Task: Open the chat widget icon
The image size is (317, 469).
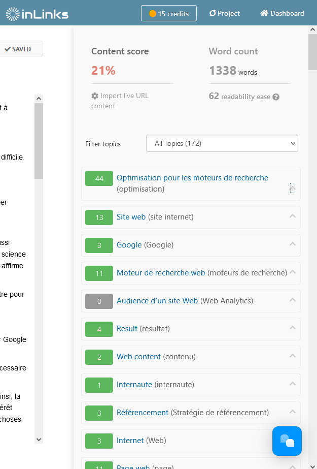Action: [x=287, y=441]
